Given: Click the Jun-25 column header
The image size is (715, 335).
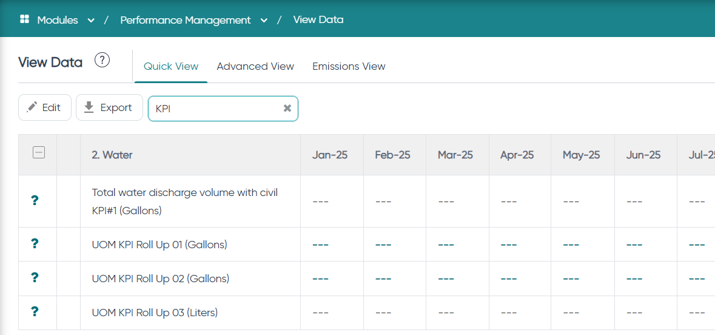Looking at the screenshot, I should 646,155.
